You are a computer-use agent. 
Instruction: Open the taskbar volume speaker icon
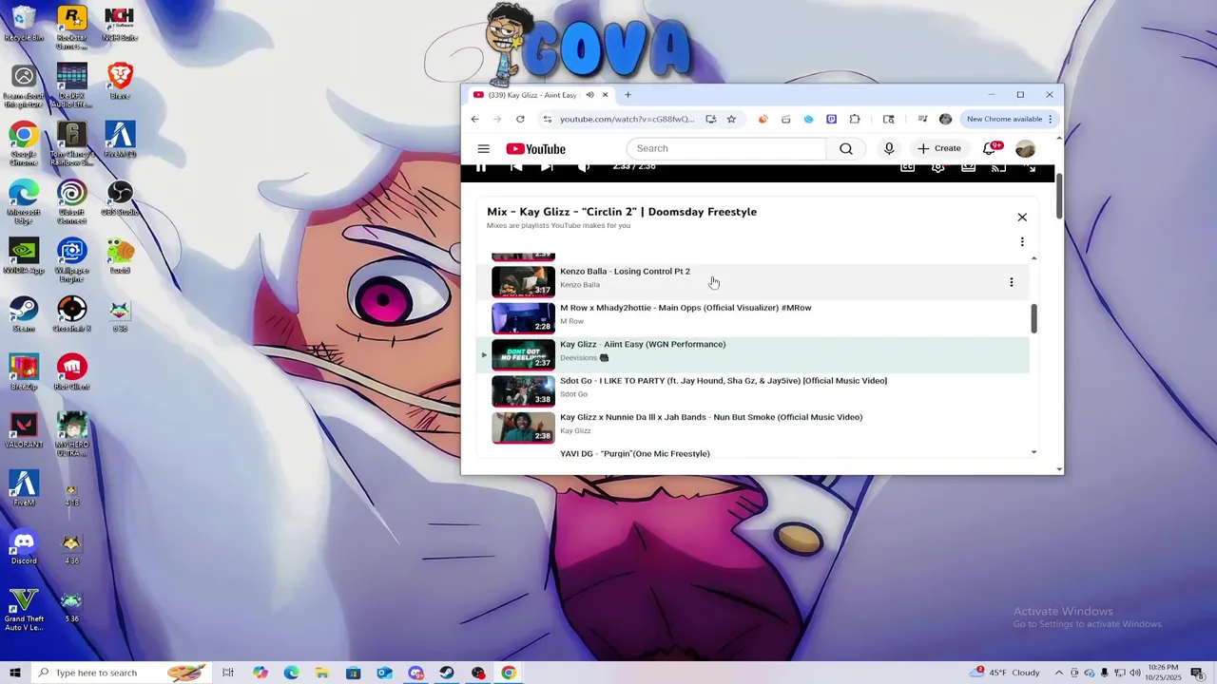1134,673
